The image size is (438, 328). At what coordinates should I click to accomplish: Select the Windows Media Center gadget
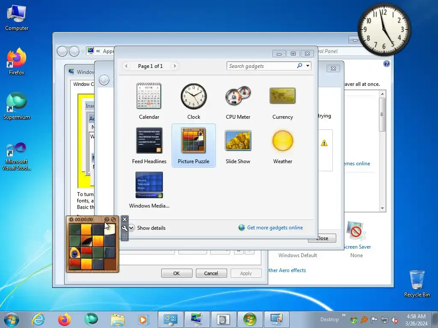click(149, 190)
